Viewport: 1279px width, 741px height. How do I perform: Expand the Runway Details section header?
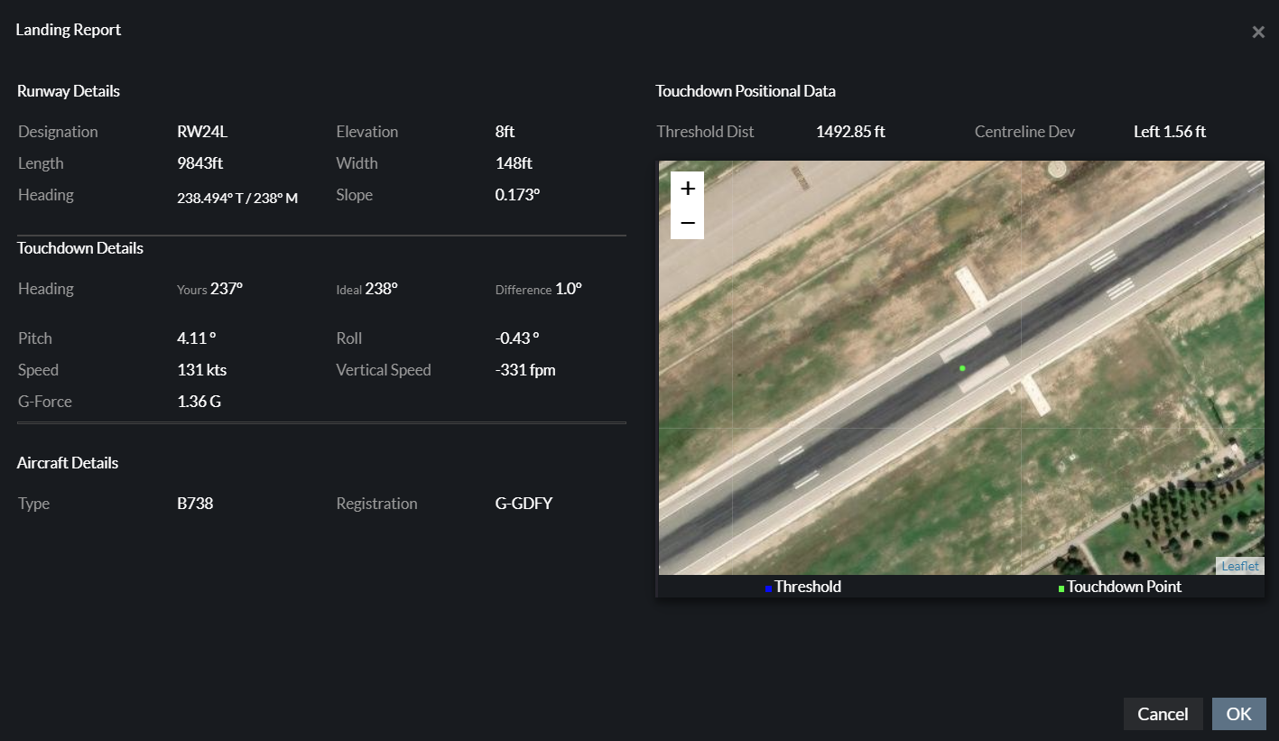point(68,90)
